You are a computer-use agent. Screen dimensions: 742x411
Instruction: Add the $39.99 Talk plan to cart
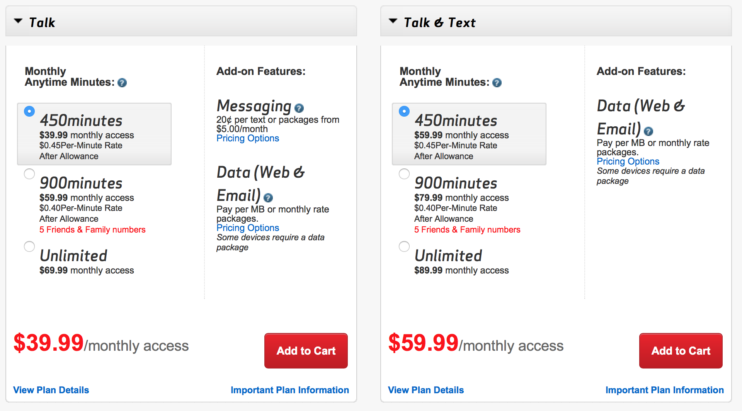coord(306,351)
